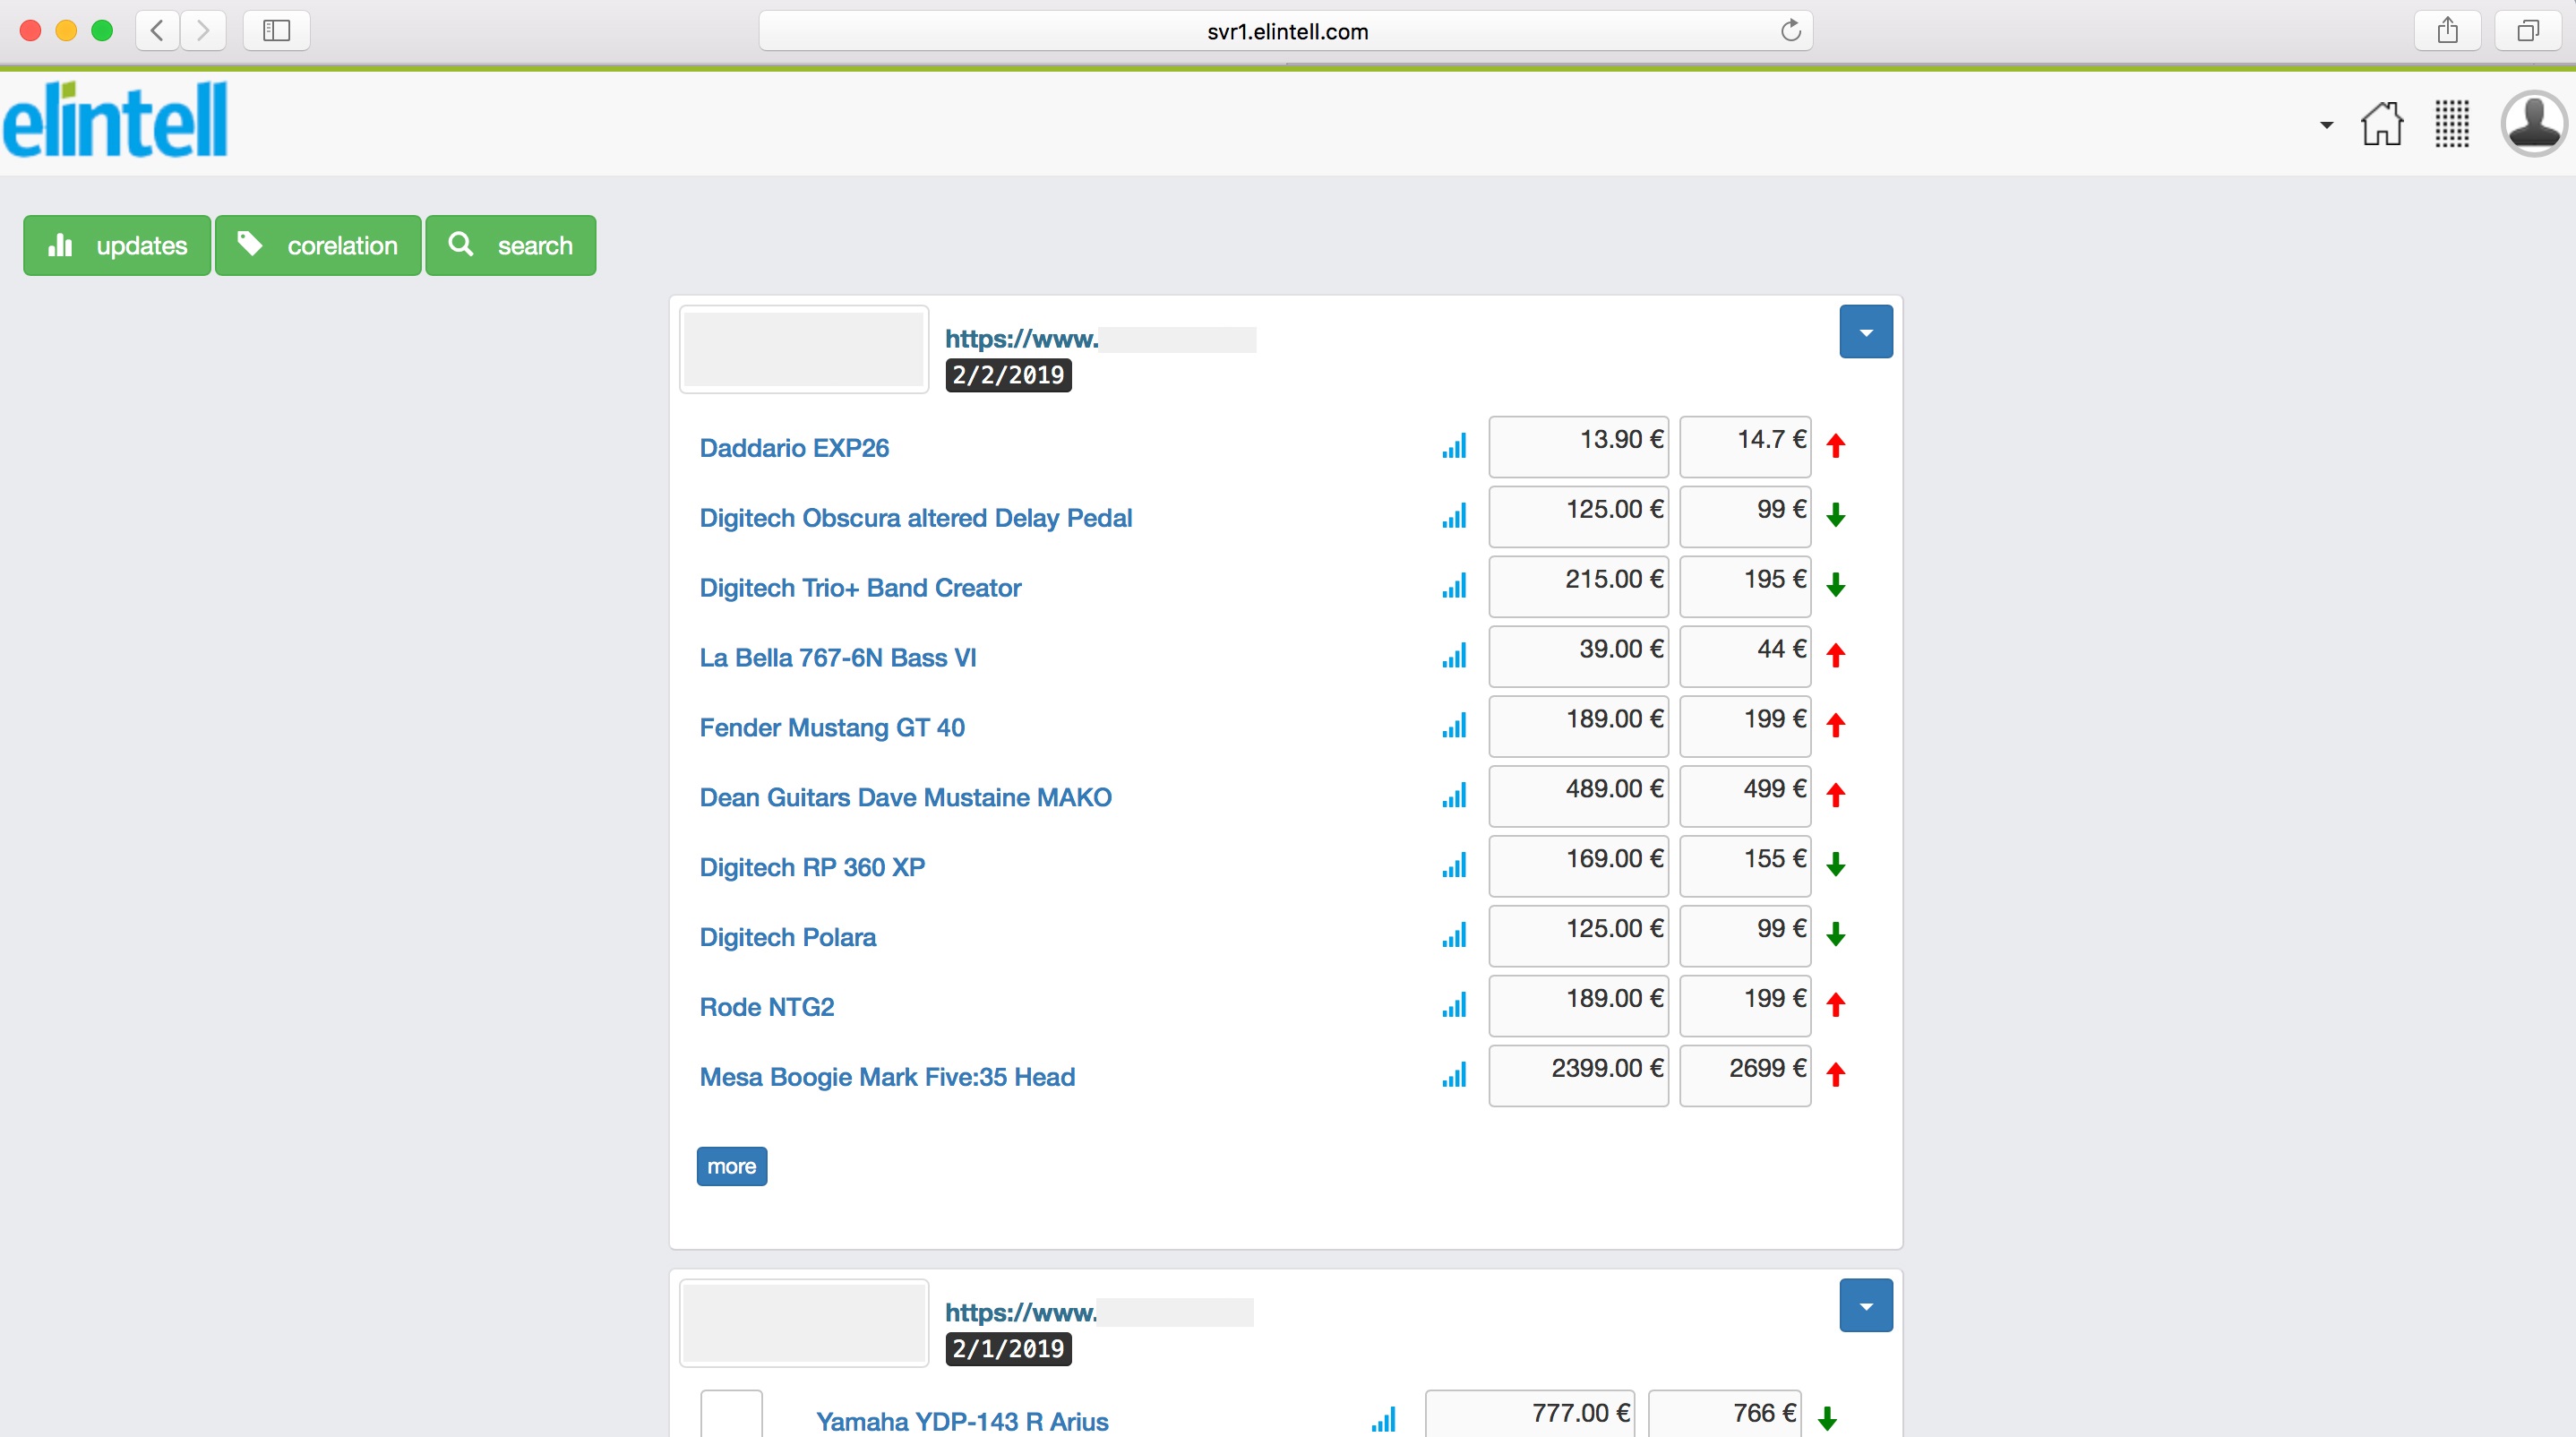
Task: Open the https://www. link on the 2/1/2019 card
Action: [x=1021, y=1312]
